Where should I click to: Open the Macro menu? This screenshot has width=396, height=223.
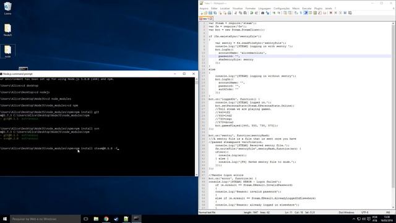pyautogui.click(x=296, y=8)
